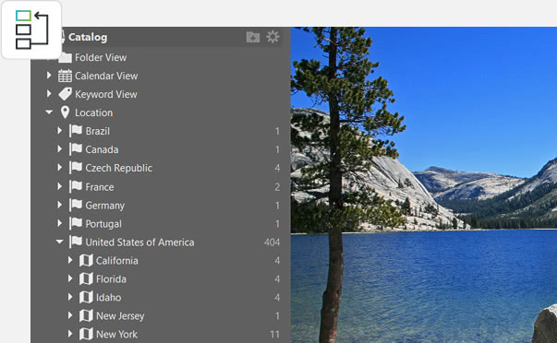Screen dimensions: 557x343
Task: Open Calendar View in the catalog
Action: [106, 76]
